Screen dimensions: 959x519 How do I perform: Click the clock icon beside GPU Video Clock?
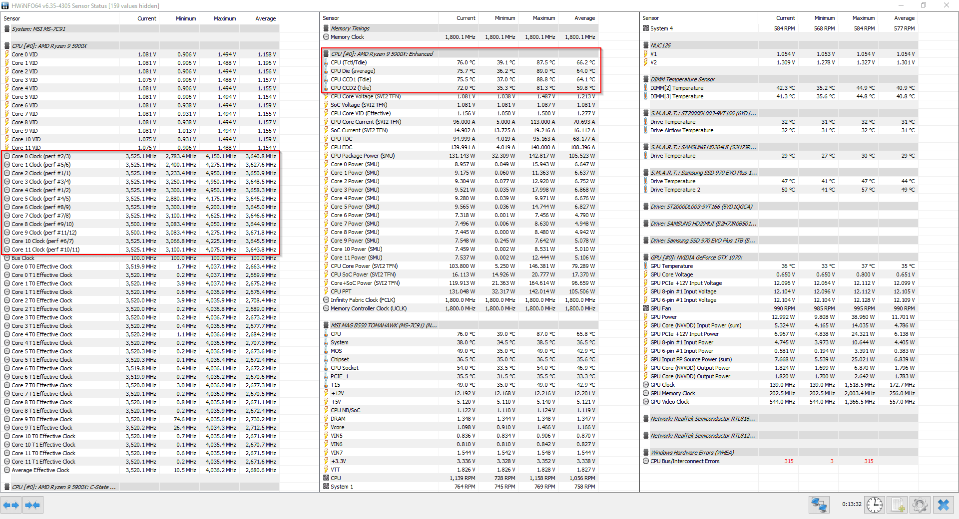click(x=646, y=402)
